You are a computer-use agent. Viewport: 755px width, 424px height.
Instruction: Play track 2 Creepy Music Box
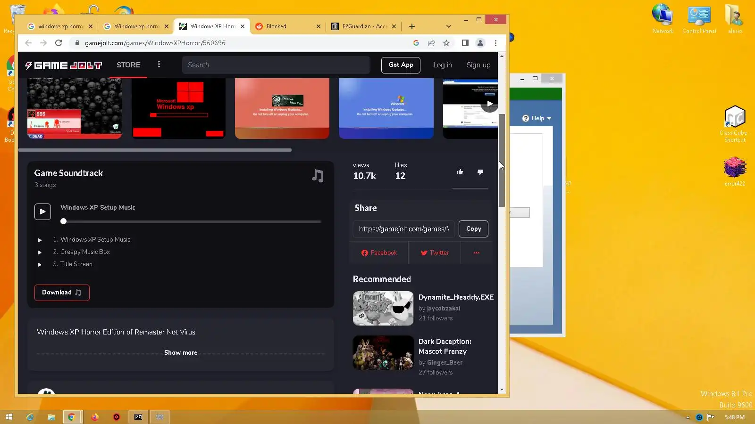click(x=40, y=253)
